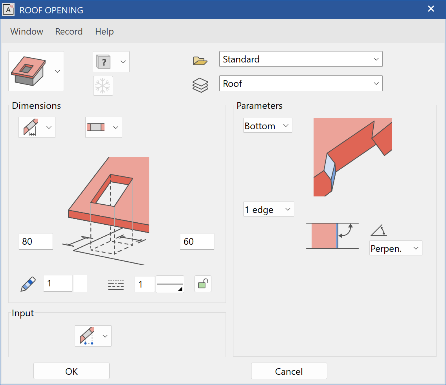The image size is (446, 385).
Task: Click the application icon in title bar
Action: (8, 9)
